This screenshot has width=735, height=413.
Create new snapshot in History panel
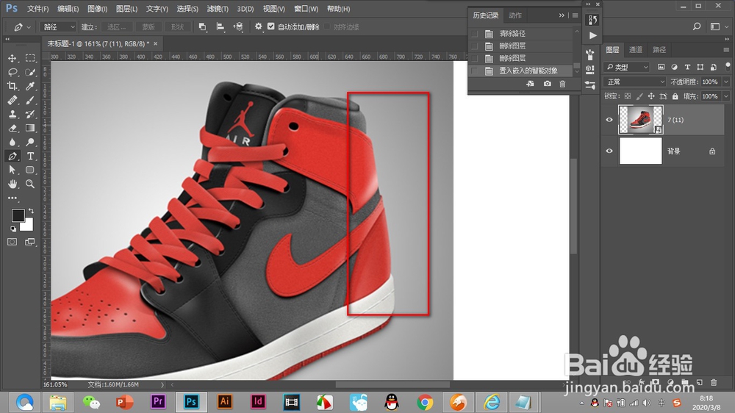[547, 84]
